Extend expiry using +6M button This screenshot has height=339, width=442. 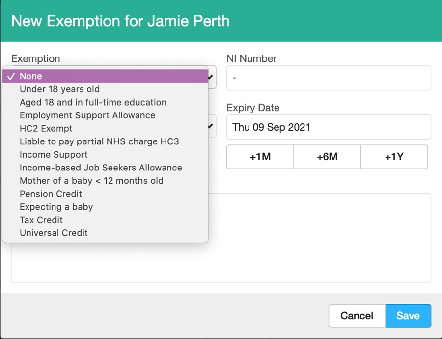(327, 157)
